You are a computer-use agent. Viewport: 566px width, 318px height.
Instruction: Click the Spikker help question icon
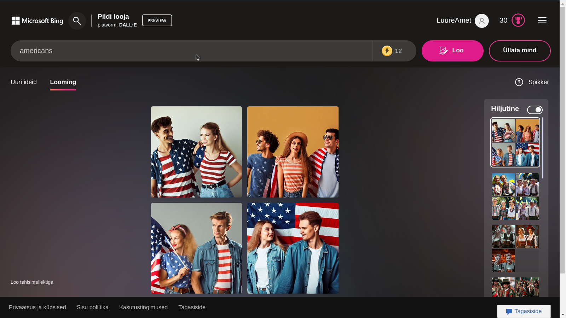pyautogui.click(x=519, y=82)
